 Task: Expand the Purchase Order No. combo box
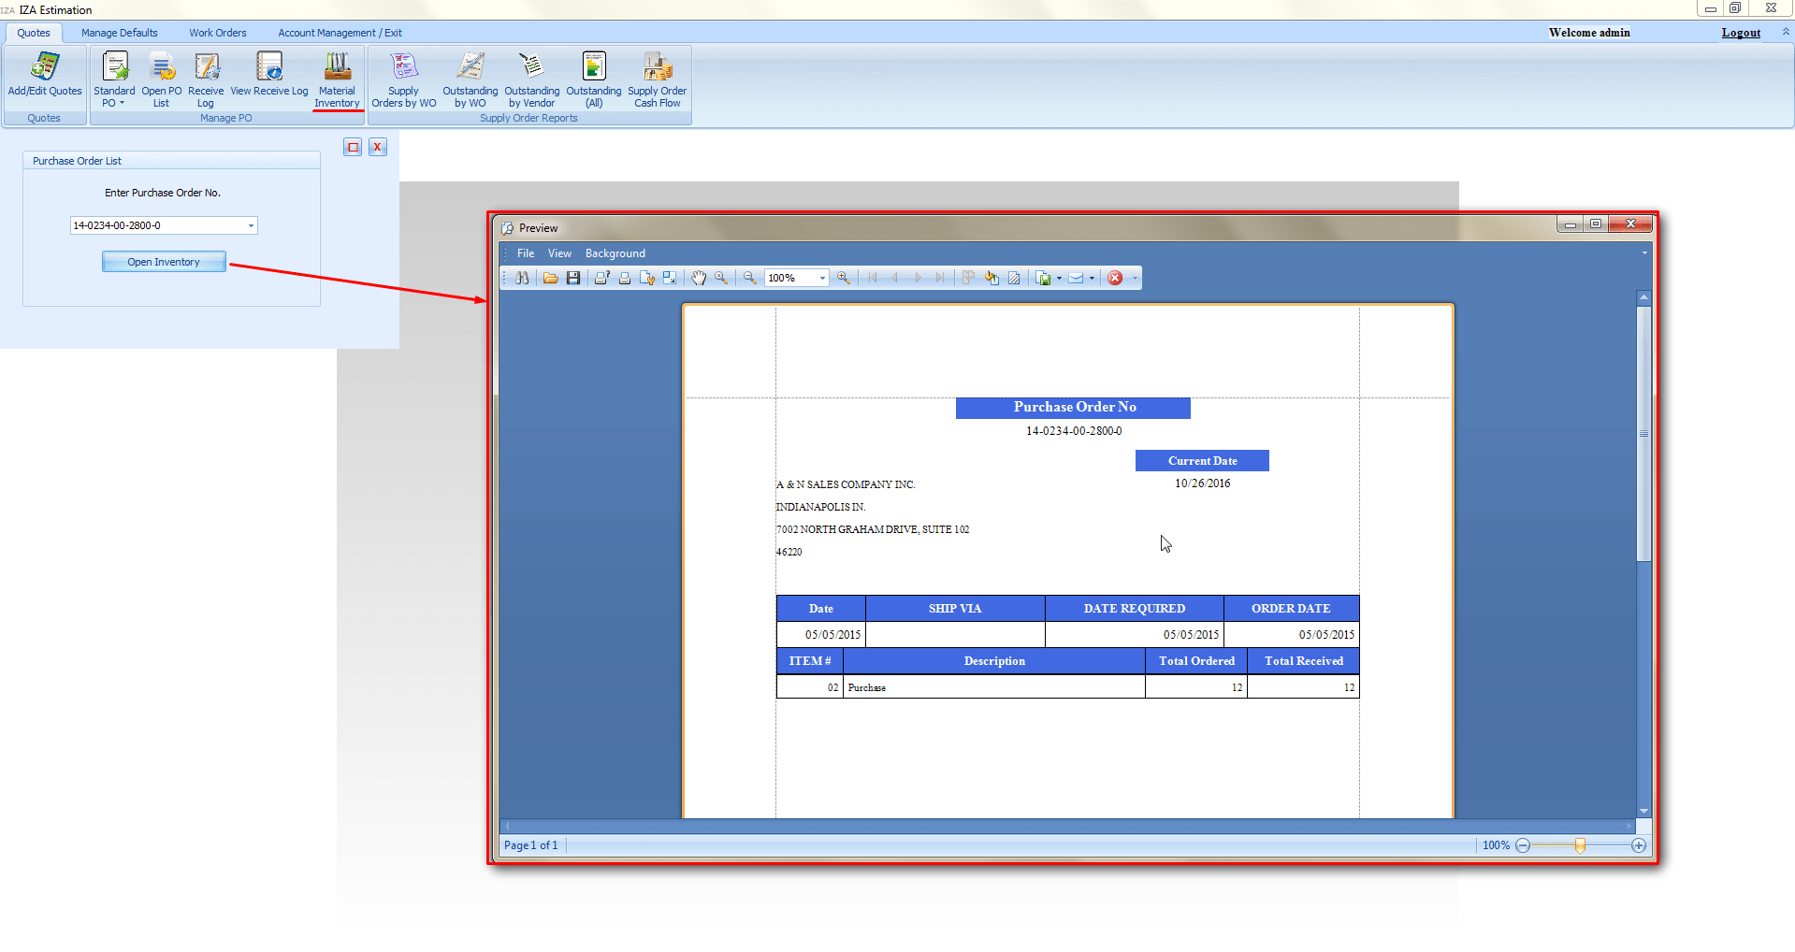point(251,225)
